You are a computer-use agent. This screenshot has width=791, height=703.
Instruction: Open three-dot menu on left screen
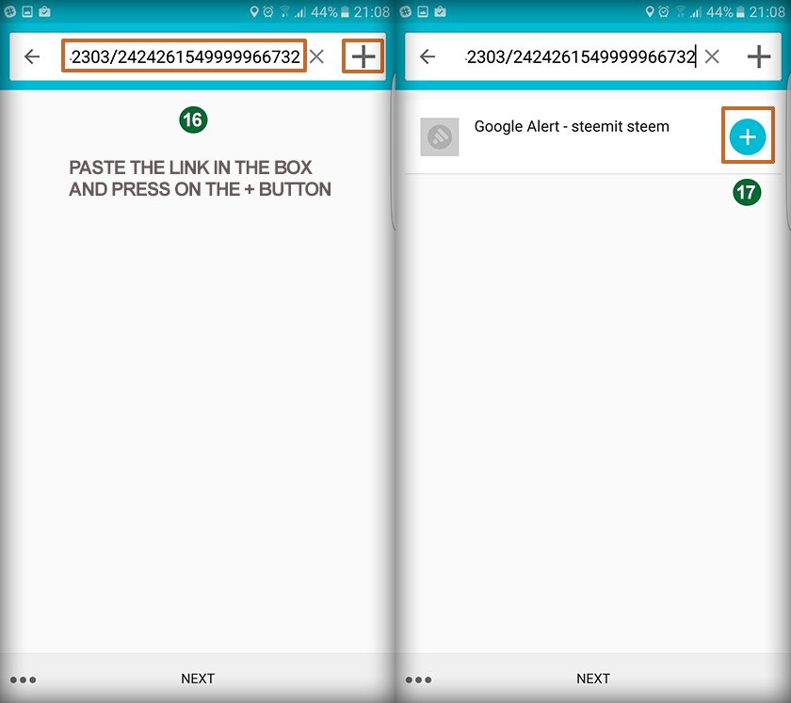[x=24, y=679]
